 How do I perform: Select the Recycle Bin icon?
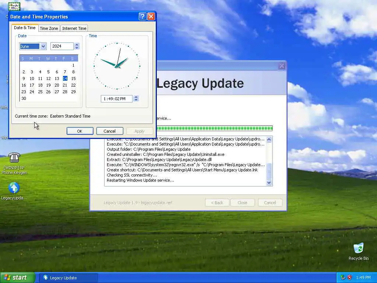coord(359,251)
